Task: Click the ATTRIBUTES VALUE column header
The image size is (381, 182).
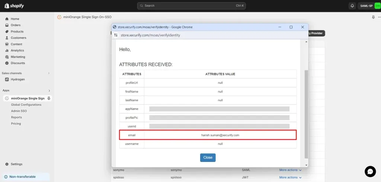Action: [220, 74]
